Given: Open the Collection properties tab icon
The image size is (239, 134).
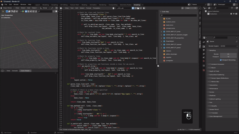Looking at the screenshot, I should click(x=204, y=66).
